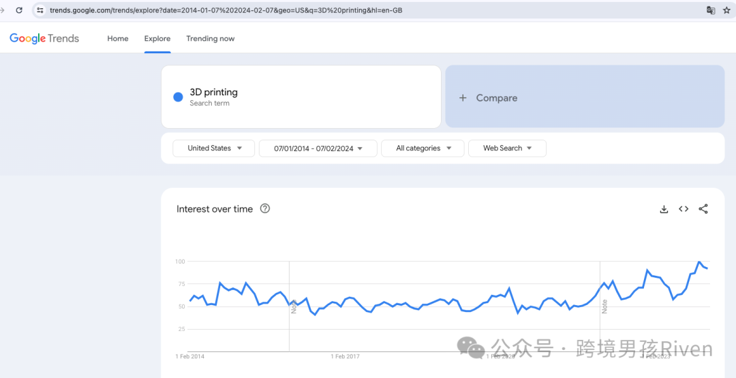Click the browser reload icon
736x378 pixels.
click(x=19, y=10)
